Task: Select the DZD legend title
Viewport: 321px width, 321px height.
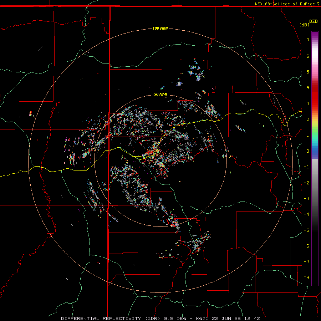Action: point(314,21)
